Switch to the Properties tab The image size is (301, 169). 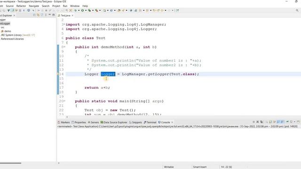click(x=79, y=122)
